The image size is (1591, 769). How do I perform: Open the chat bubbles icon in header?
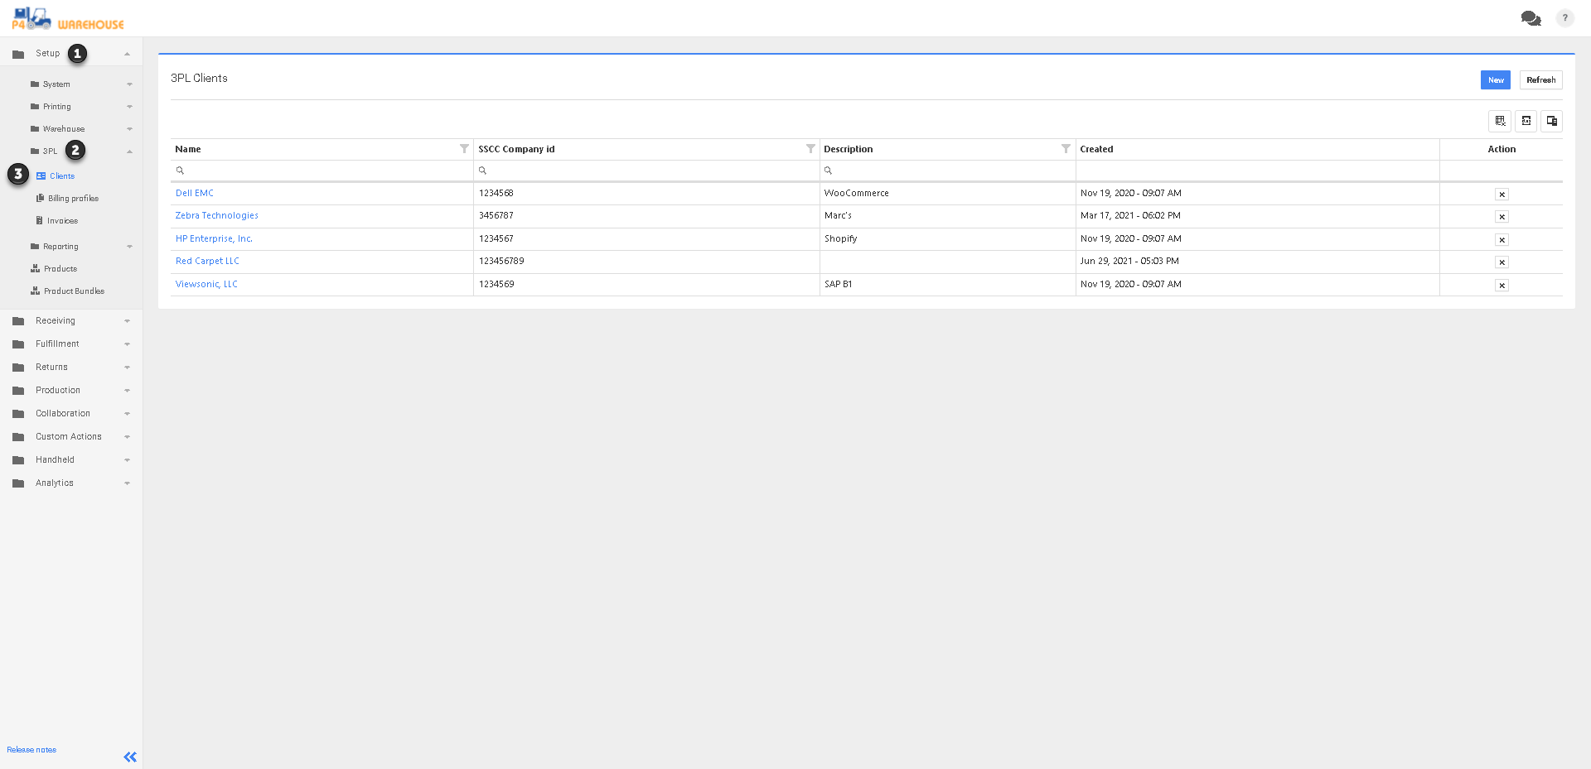(x=1531, y=18)
